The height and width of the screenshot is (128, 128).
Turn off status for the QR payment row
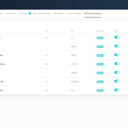(117, 81)
